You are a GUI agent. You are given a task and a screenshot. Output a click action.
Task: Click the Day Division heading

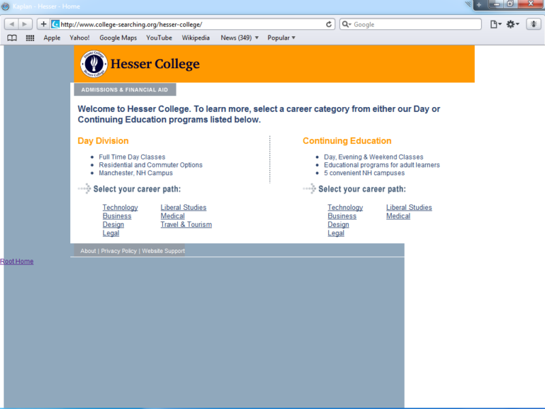click(104, 141)
